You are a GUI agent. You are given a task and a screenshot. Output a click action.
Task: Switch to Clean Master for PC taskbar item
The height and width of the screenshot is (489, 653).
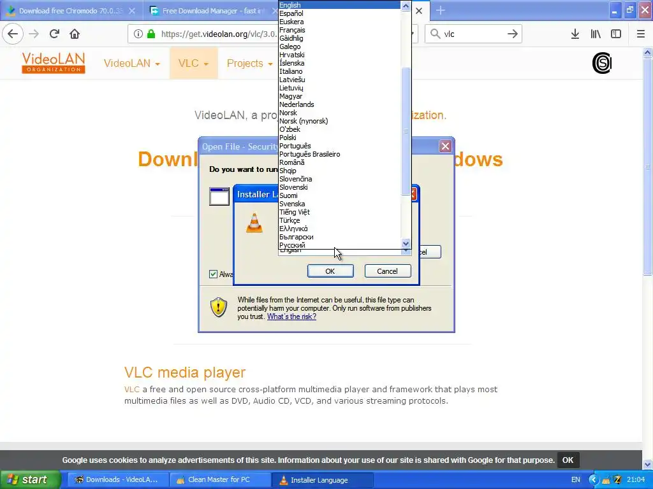(220, 479)
